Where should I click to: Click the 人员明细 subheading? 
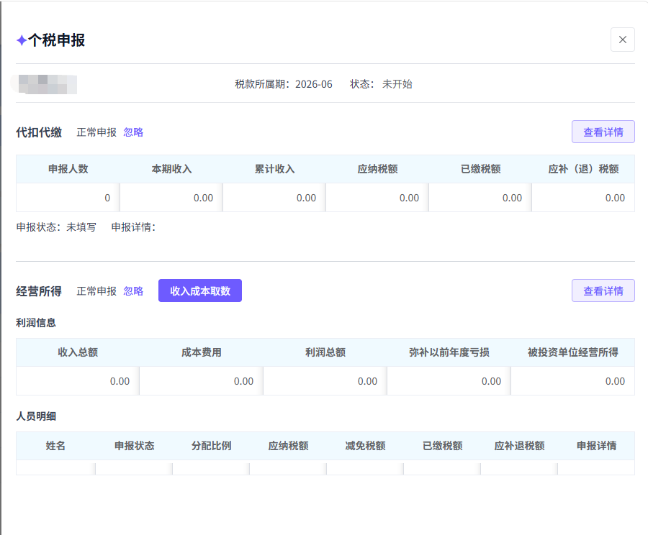pos(36,416)
